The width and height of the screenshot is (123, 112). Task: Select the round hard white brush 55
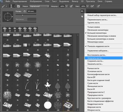click(48, 106)
